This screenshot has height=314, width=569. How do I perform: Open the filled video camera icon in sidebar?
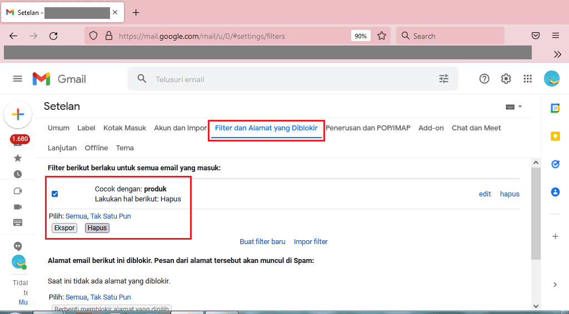tap(17, 207)
